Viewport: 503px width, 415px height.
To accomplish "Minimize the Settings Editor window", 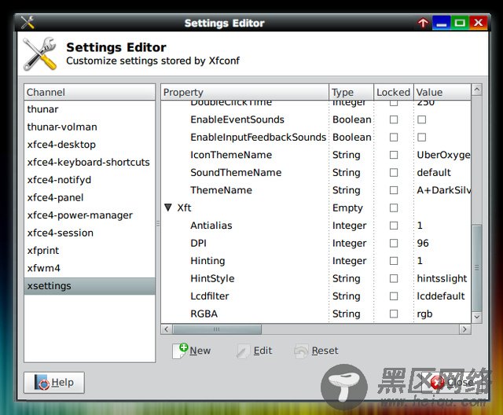I will point(442,23).
